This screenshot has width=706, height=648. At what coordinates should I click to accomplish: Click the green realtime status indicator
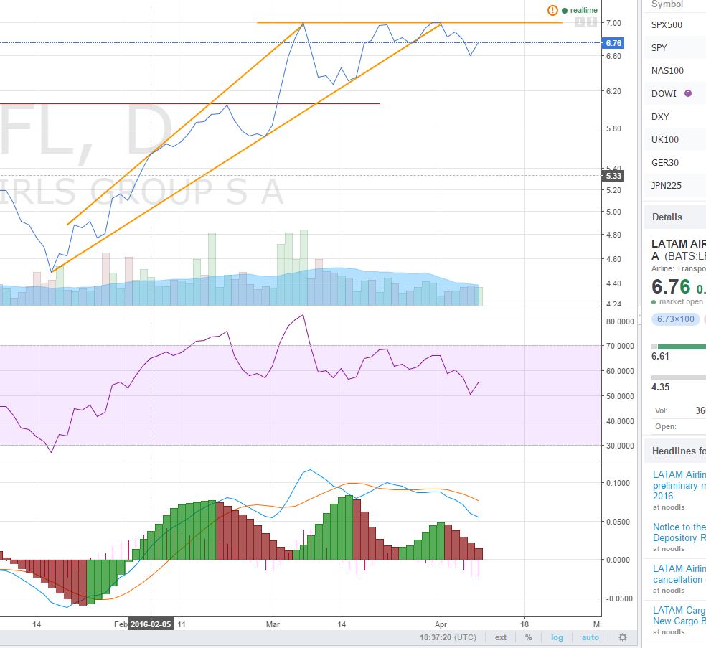click(580, 10)
